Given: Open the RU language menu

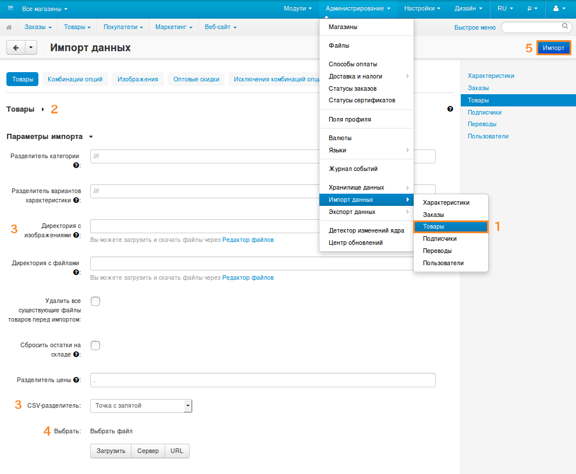Looking at the screenshot, I should point(505,9).
